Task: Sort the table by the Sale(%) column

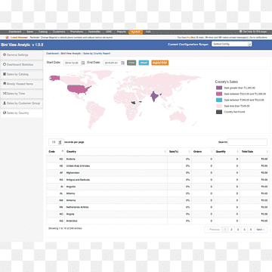Action: pyautogui.click(x=179, y=152)
